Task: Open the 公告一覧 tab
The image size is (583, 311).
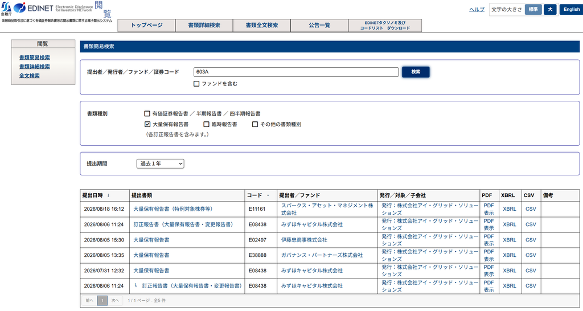Action: [x=319, y=25]
